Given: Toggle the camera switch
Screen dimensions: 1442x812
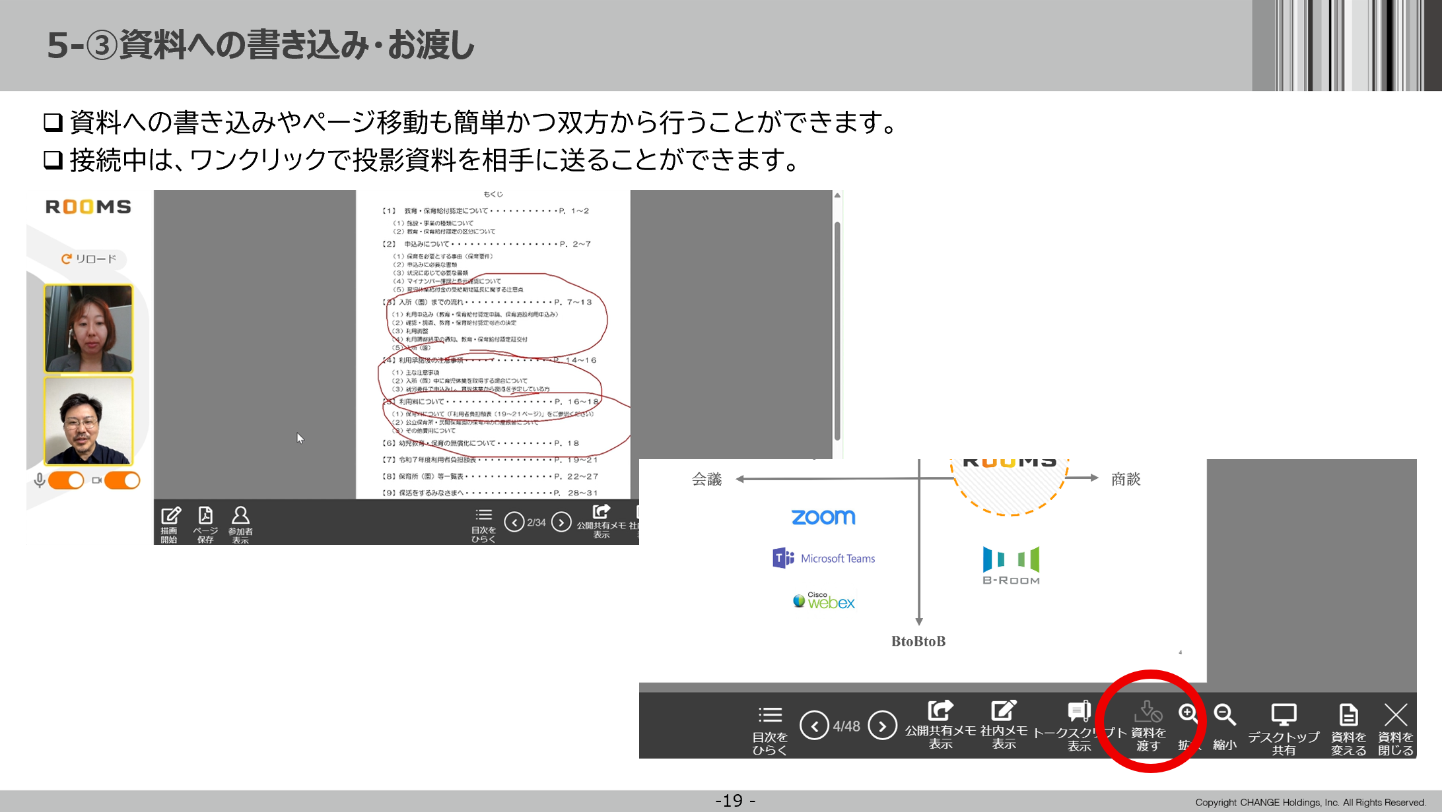Looking at the screenshot, I should [x=122, y=480].
